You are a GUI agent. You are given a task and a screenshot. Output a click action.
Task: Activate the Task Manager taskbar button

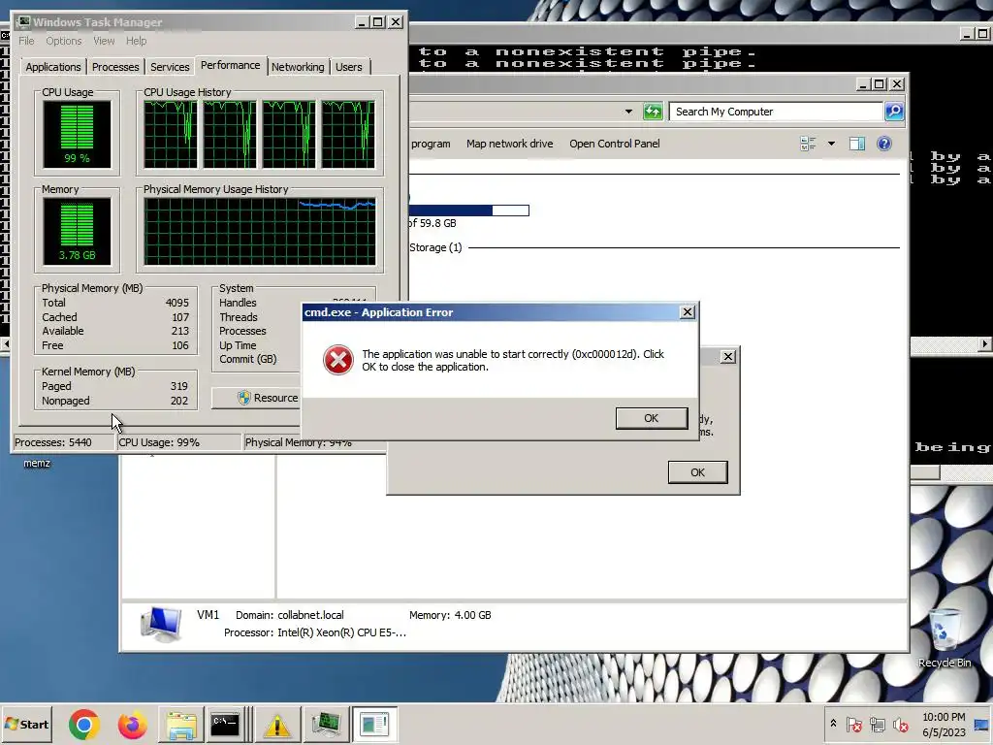click(326, 724)
